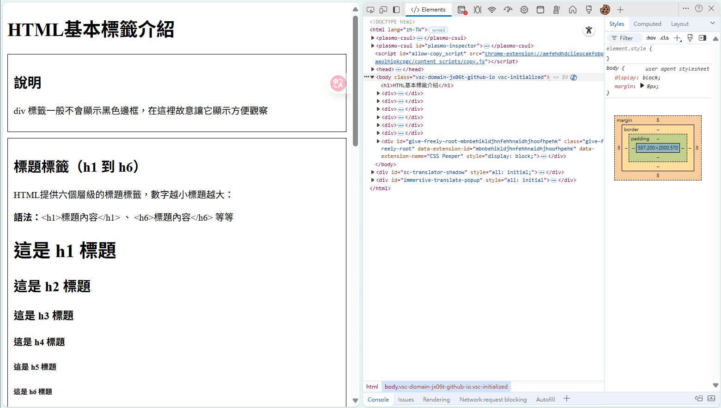Screen dimensions: 721x408
Task: Close the DevTools panel
Action: 712,8
